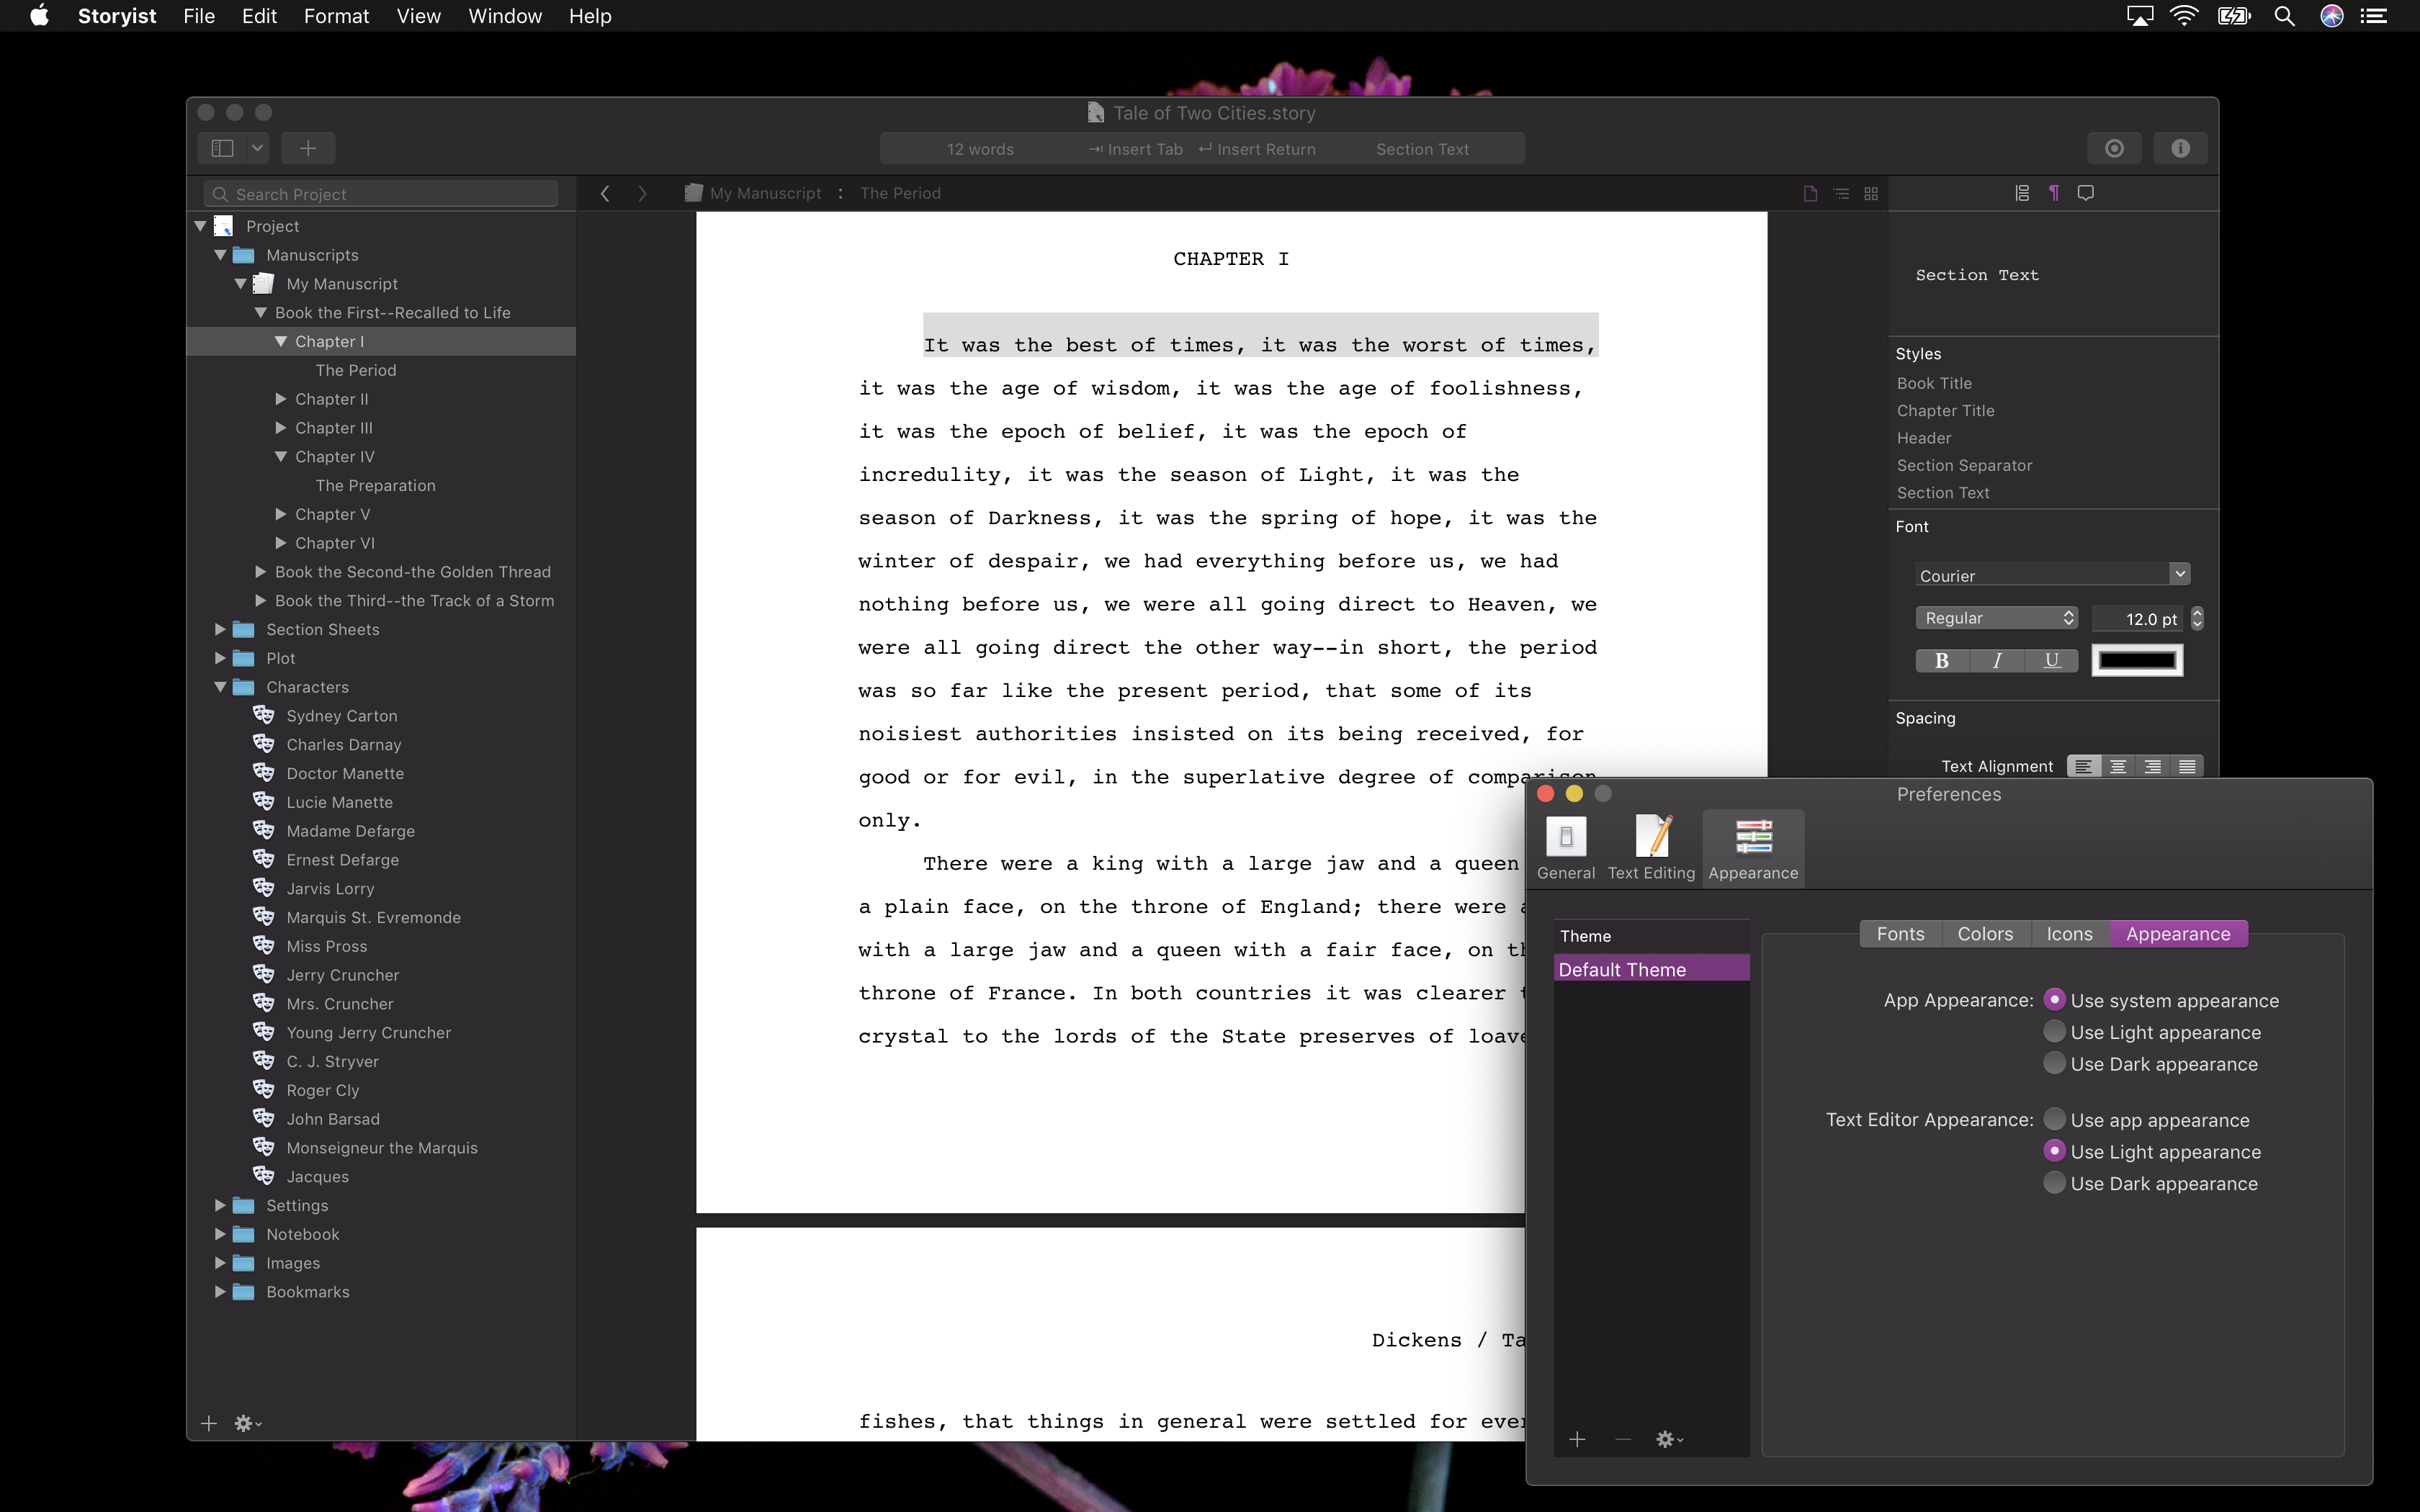Open the Window menu
Image resolution: width=2420 pixels, height=1512 pixels.
point(505,16)
